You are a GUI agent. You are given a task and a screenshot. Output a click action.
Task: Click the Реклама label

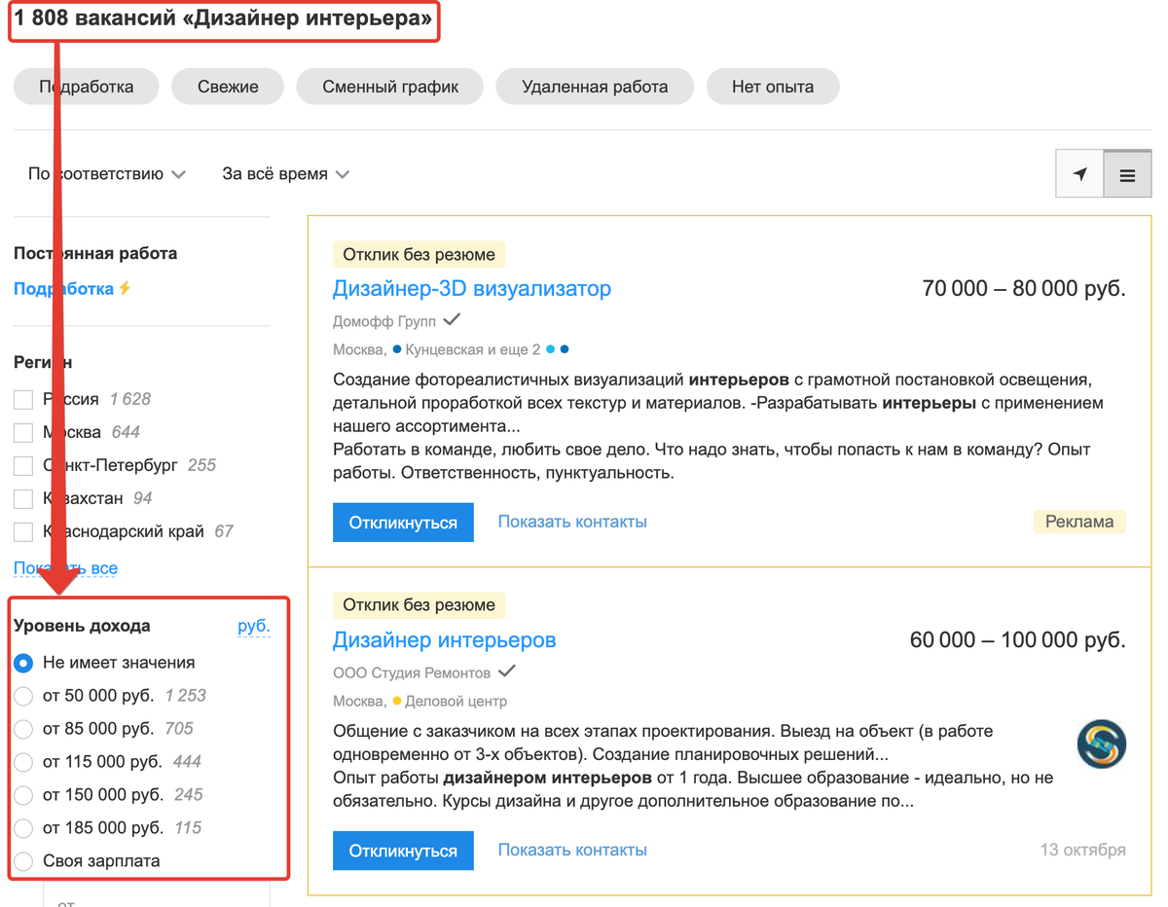tap(1079, 522)
